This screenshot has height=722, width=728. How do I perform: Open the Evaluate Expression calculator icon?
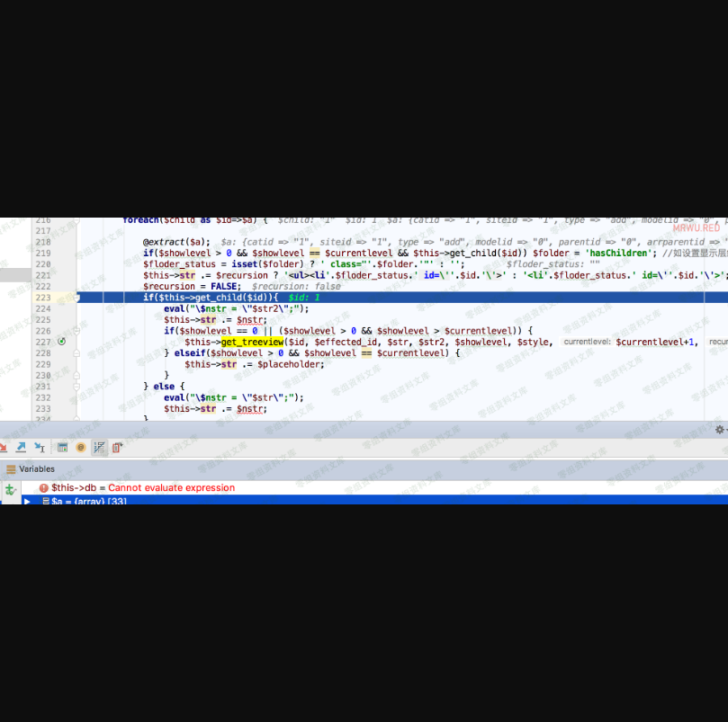(62, 447)
